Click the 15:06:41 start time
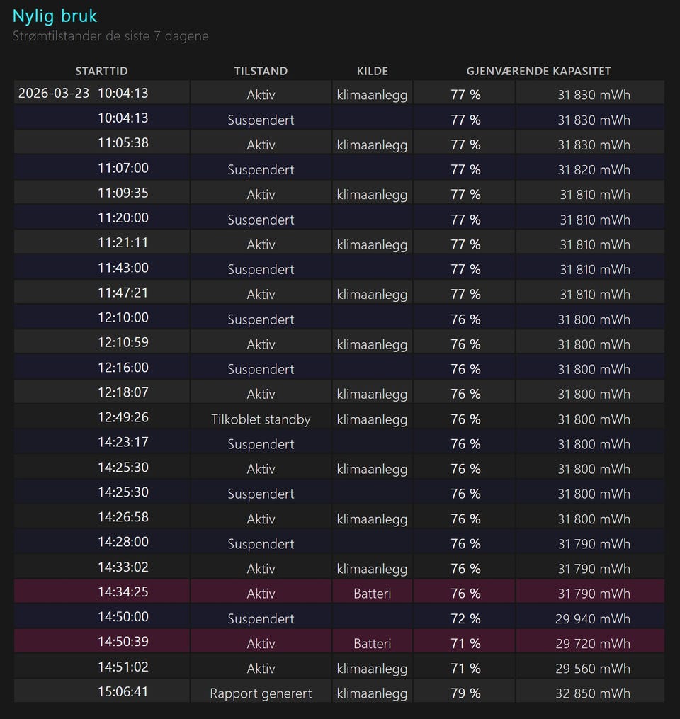 [123, 691]
